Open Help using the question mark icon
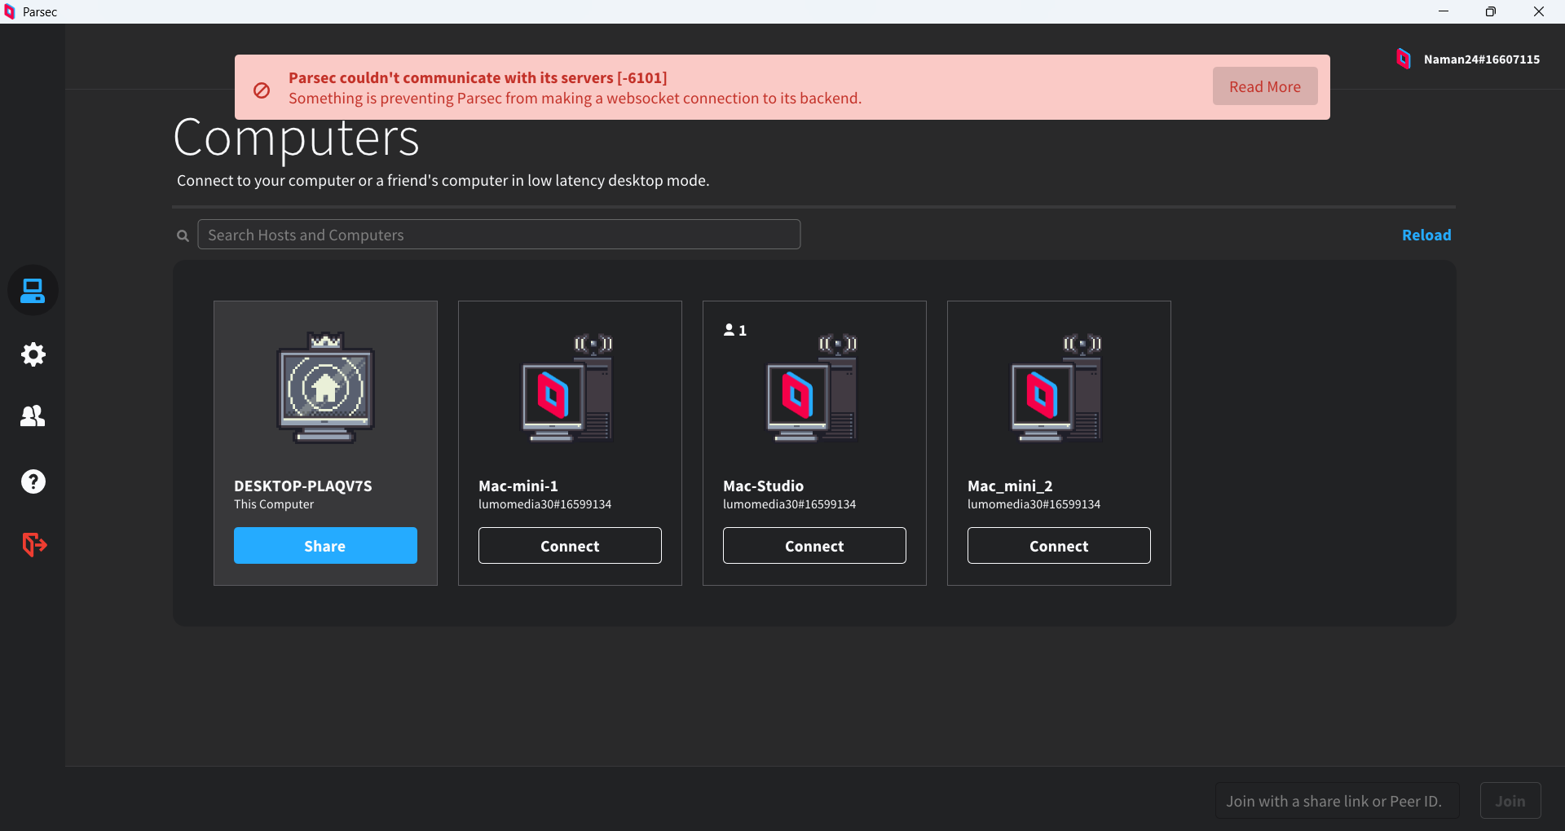This screenshot has height=831, width=1565. click(x=33, y=481)
